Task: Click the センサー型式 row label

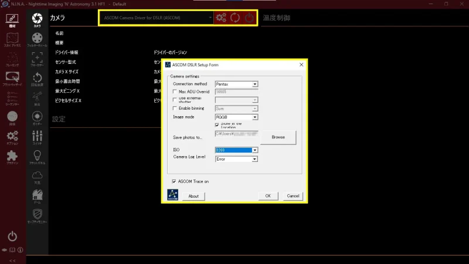Action: (x=66, y=62)
